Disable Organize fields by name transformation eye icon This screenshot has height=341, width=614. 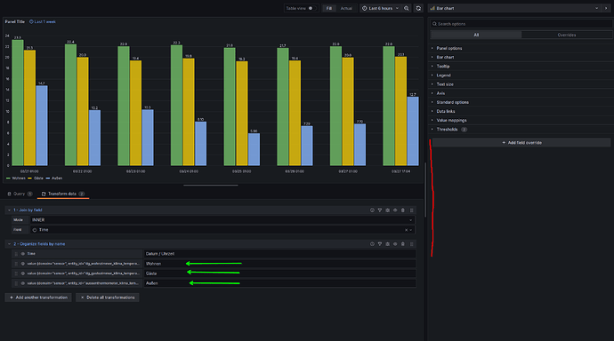tap(395, 244)
